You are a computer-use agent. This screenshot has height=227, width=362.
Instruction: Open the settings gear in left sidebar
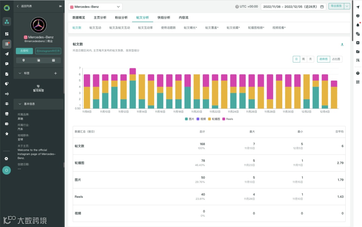tap(6, 158)
